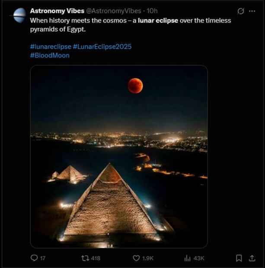Enlarge the pyramids lunar eclipse photo

(x=119, y=156)
